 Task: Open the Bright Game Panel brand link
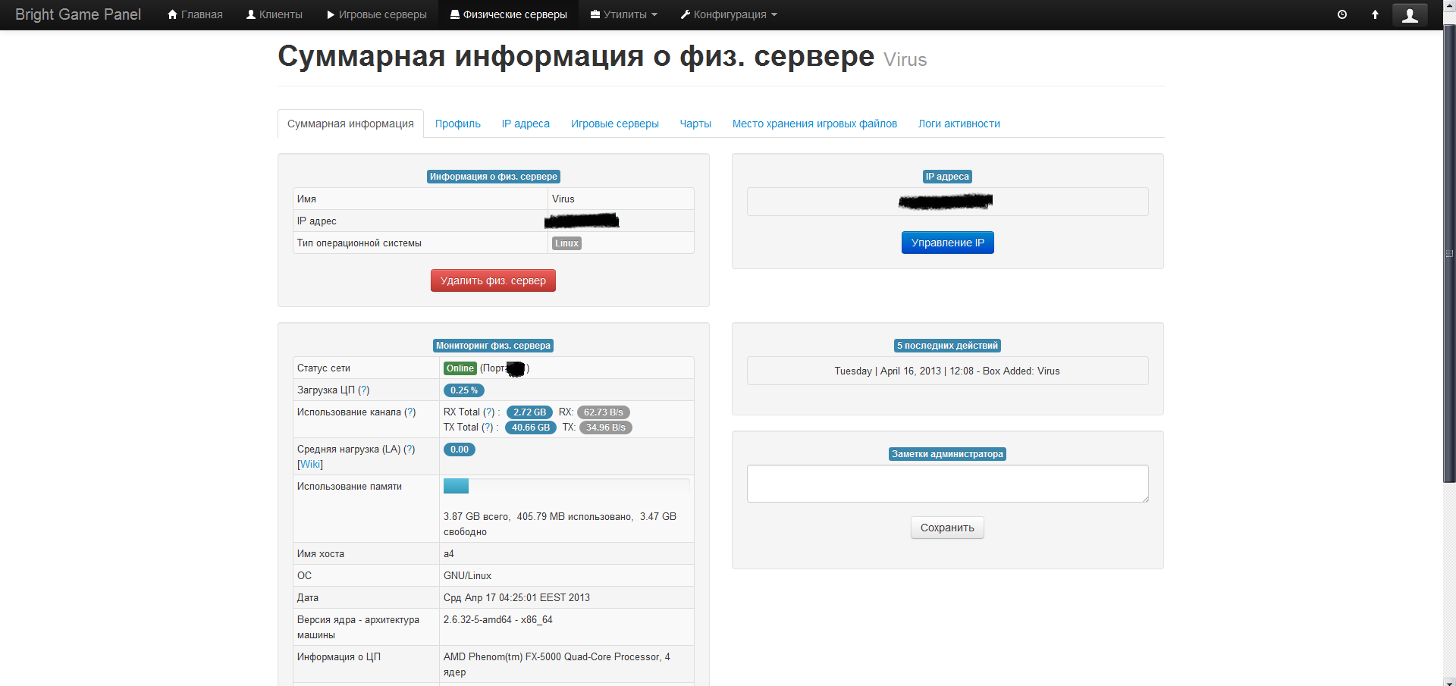coord(78,14)
